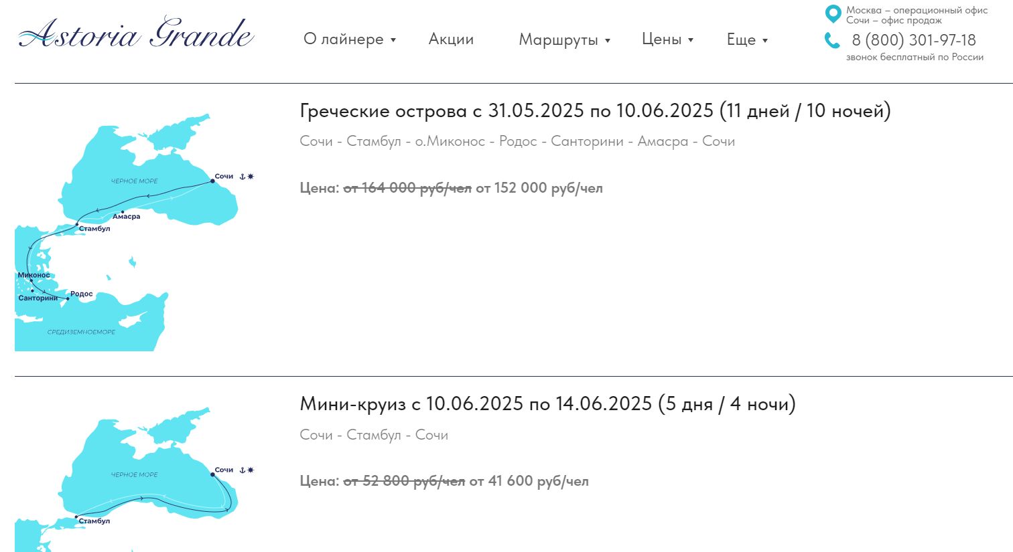Expand the Цены dropdown arrow

pos(691,40)
